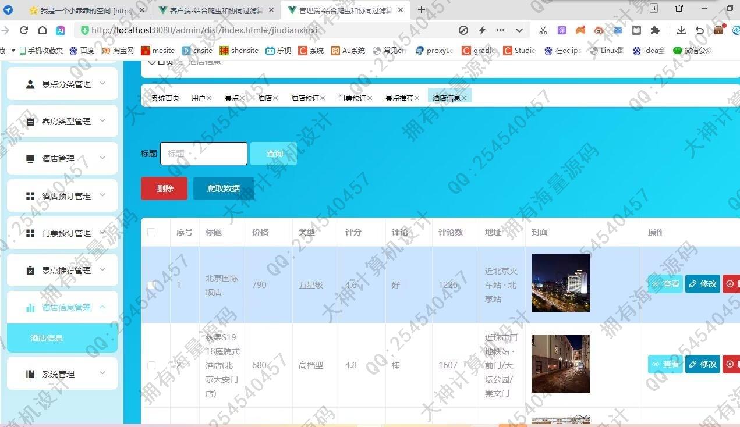Click the scissors screenshot icon
The image size is (740, 427).
[543, 30]
